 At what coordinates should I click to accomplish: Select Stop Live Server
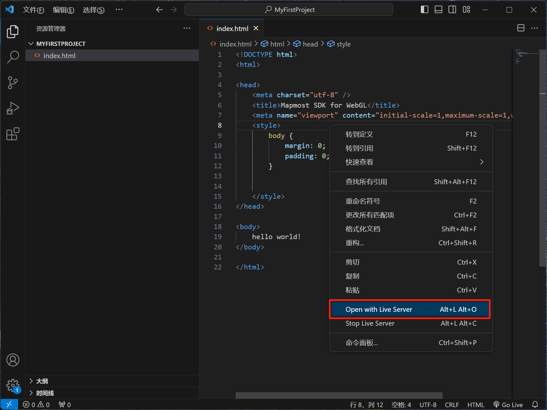(x=411, y=323)
